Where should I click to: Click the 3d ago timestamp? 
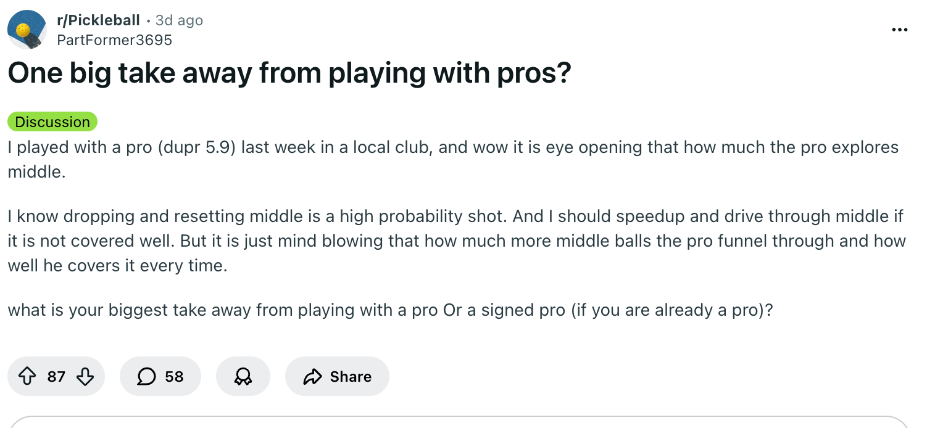pyautogui.click(x=179, y=20)
